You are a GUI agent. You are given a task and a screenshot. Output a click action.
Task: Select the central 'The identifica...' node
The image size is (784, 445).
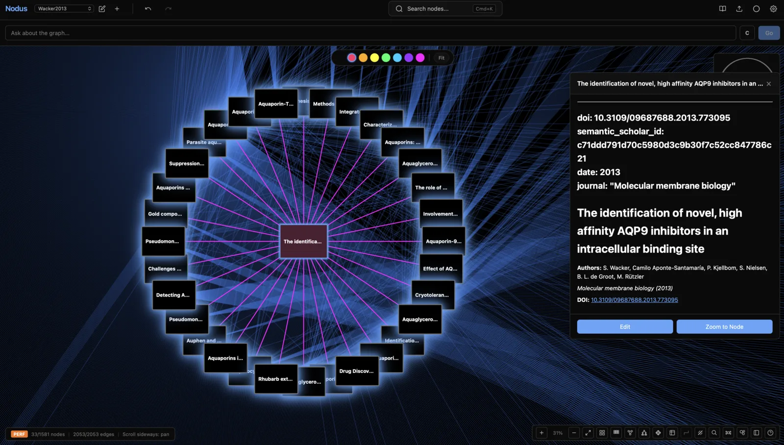pyautogui.click(x=303, y=241)
